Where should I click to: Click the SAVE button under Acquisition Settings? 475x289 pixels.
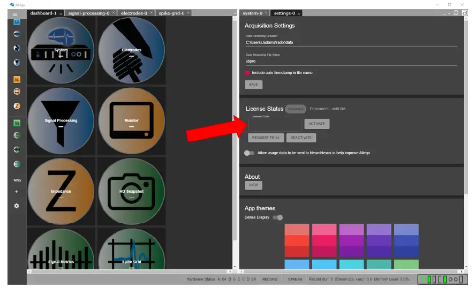tap(253, 85)
